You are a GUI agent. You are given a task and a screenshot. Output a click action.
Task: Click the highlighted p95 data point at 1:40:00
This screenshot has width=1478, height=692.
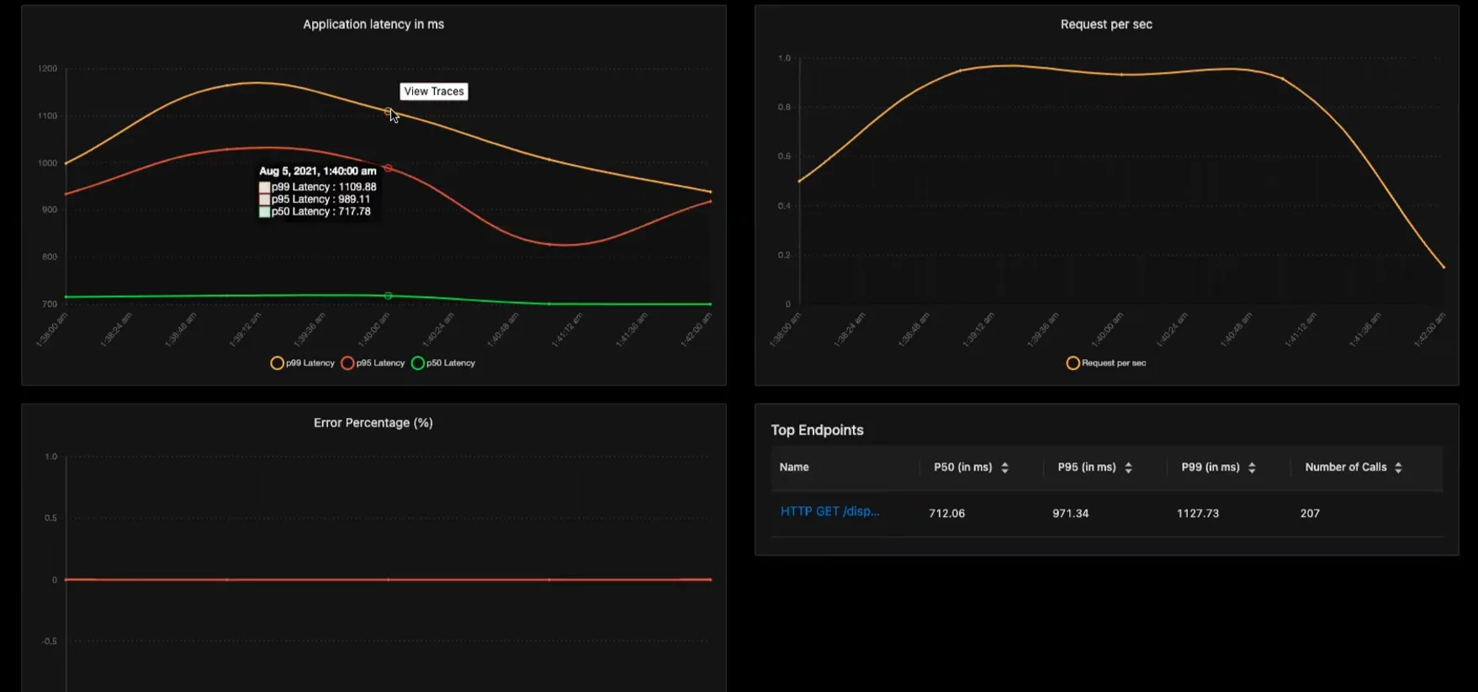388,168
